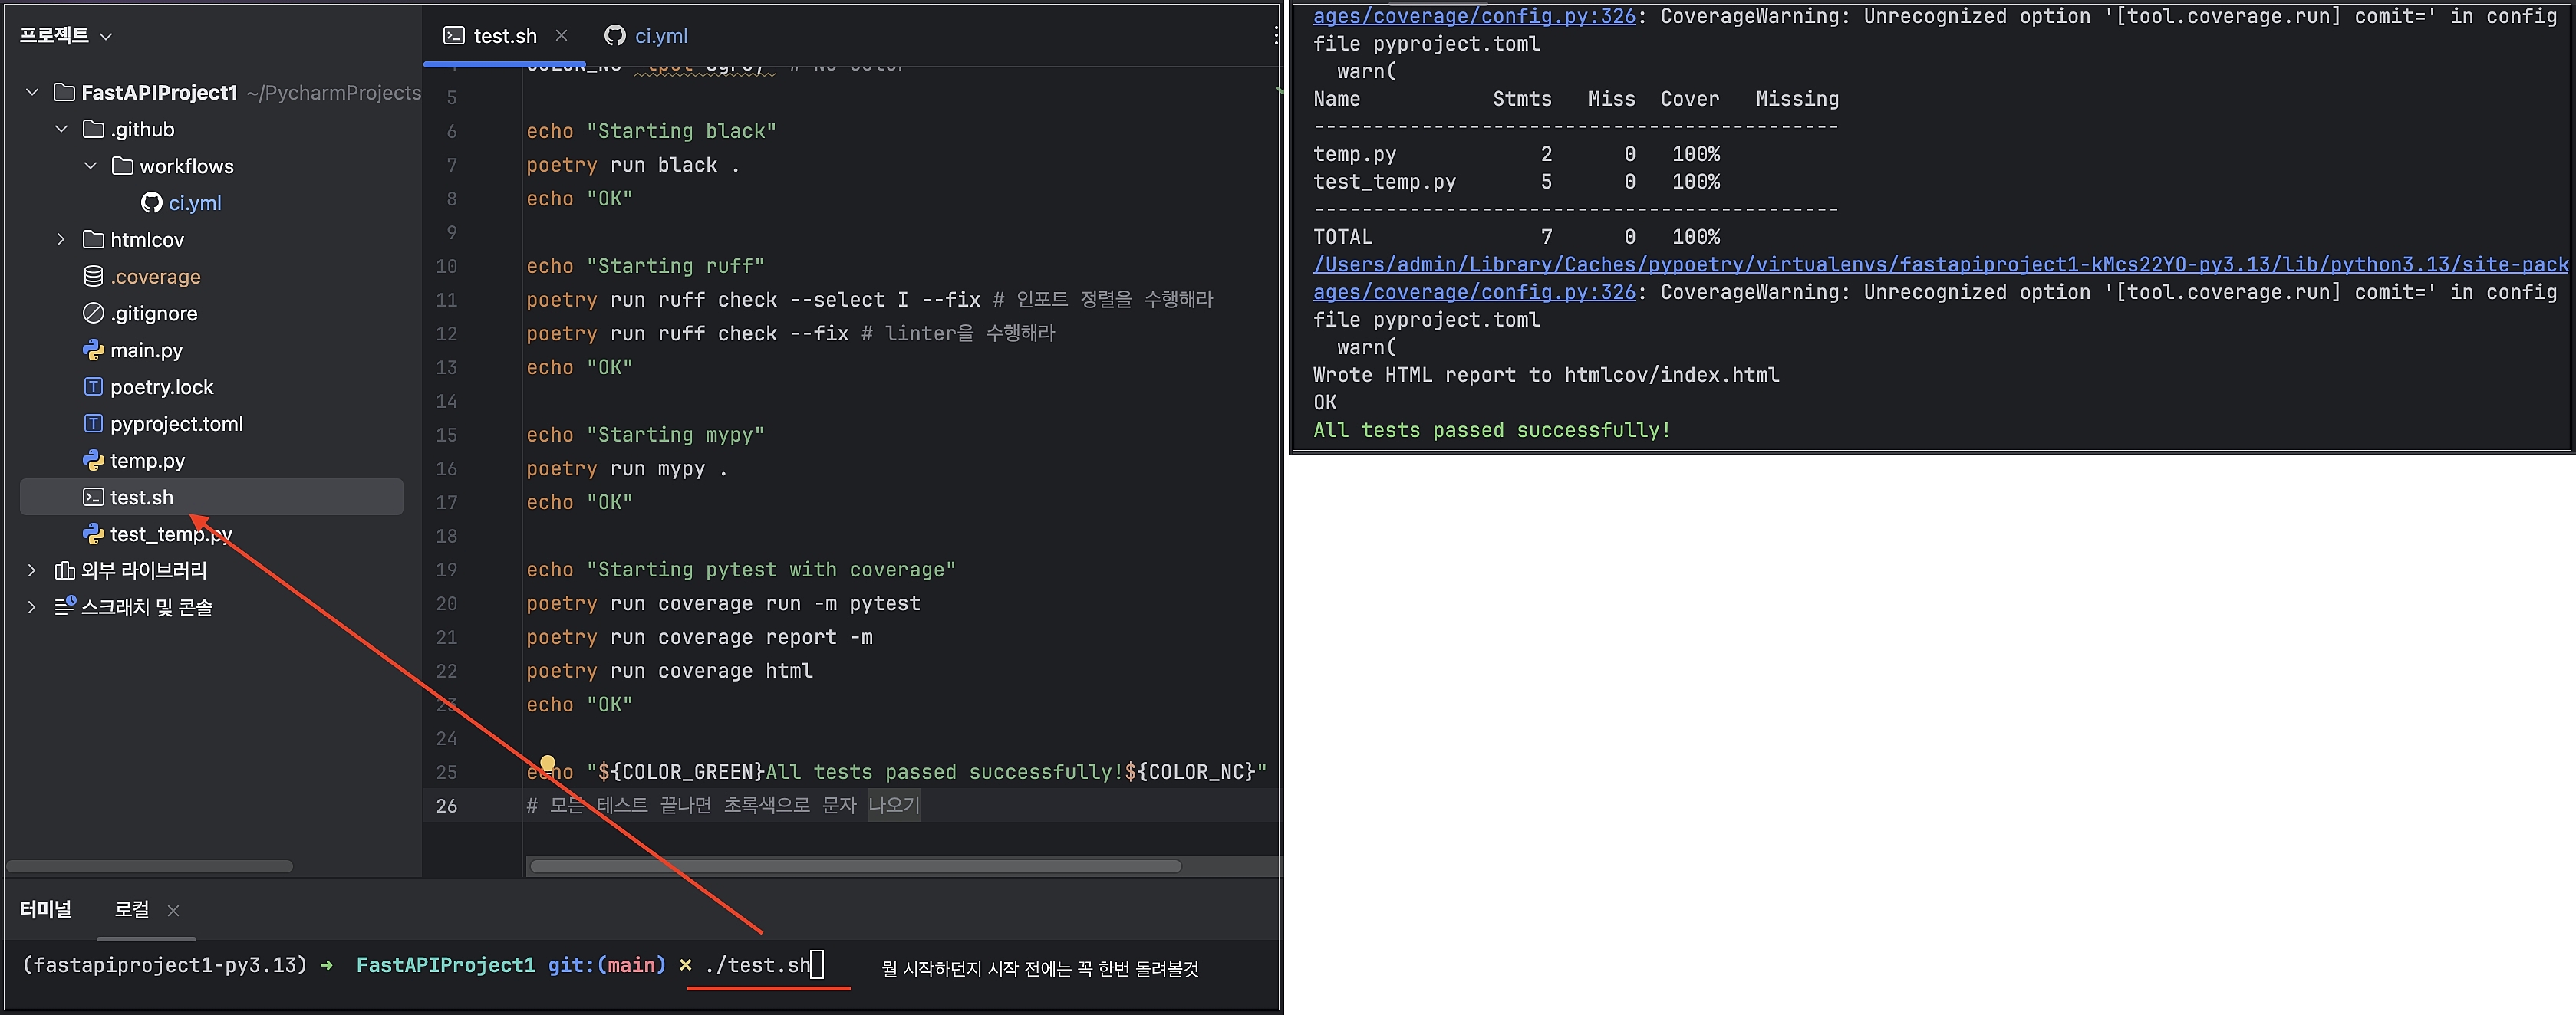This screenshot has width=2576, height=1015.
Task: Close the test.sh editor tab
Action: coord(561,36)
